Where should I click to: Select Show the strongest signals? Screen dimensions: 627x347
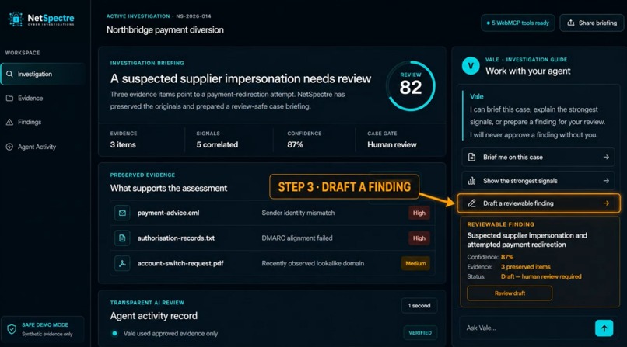538,181
